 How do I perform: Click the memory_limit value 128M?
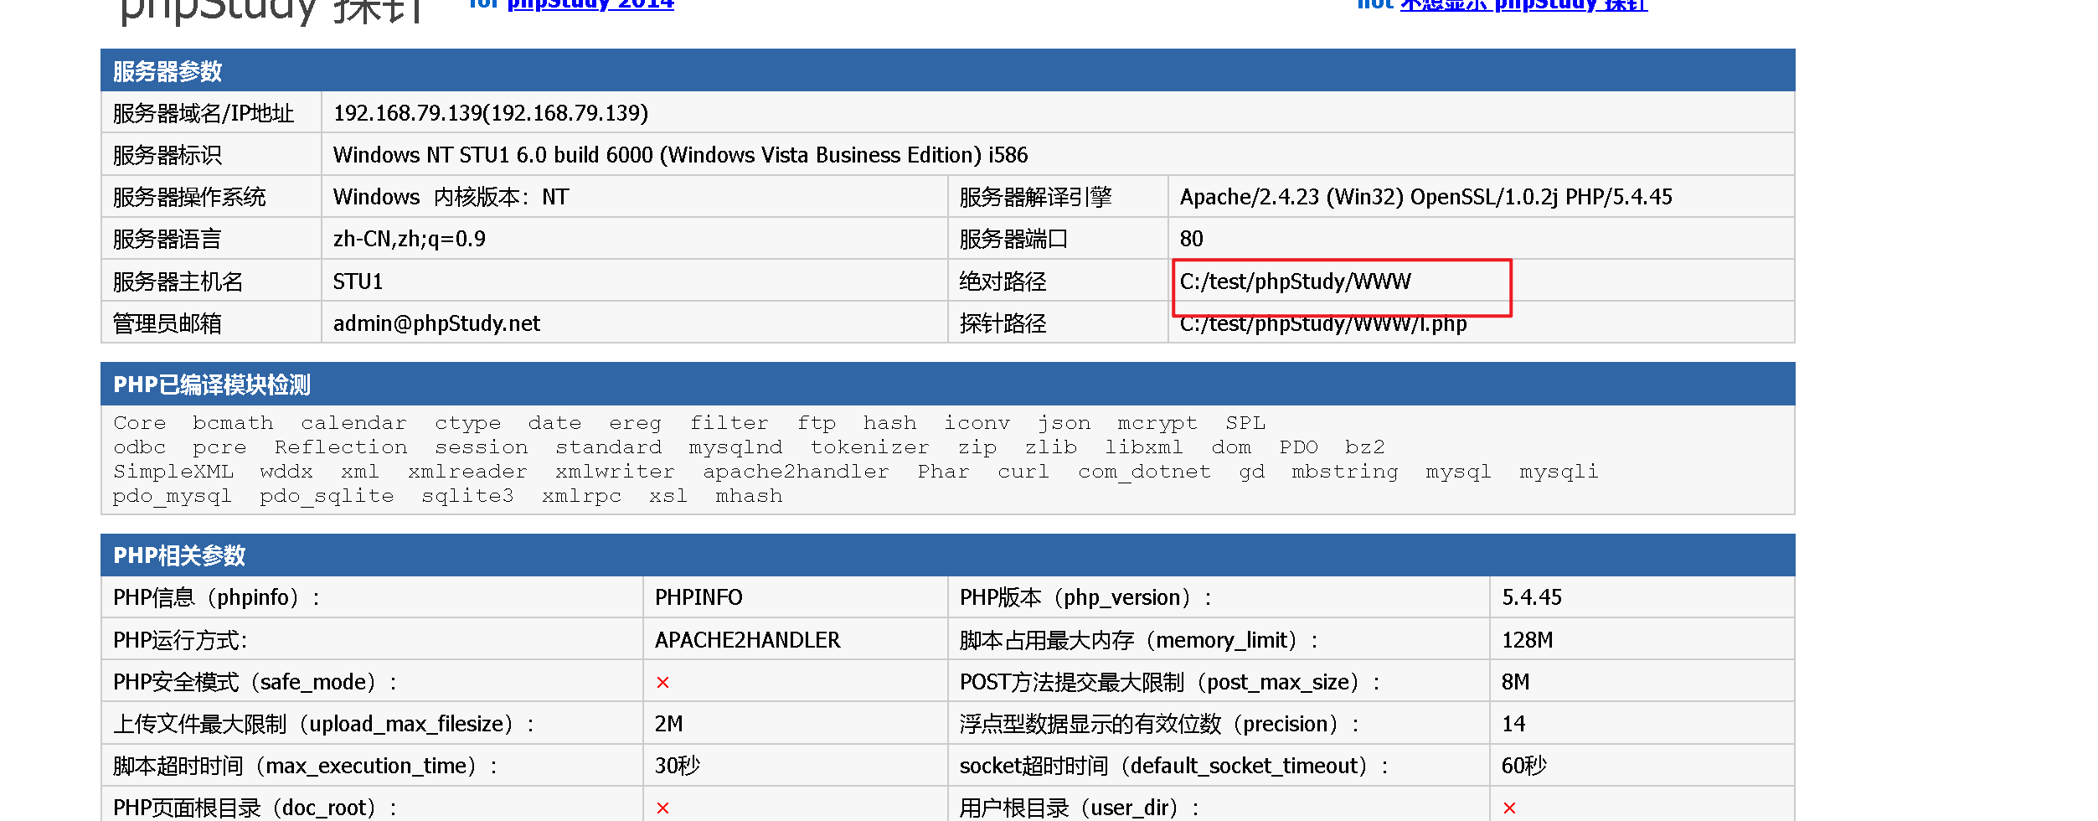[x=1527, y=640]
